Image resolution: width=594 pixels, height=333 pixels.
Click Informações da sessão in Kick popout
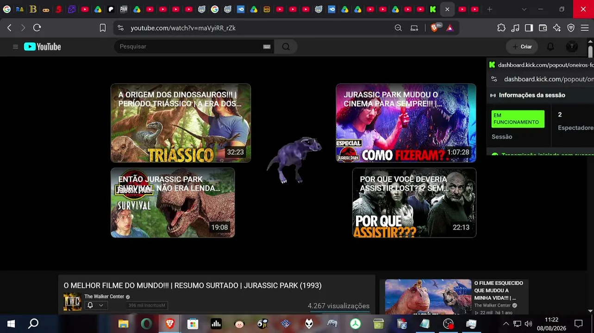click(532, 95)
